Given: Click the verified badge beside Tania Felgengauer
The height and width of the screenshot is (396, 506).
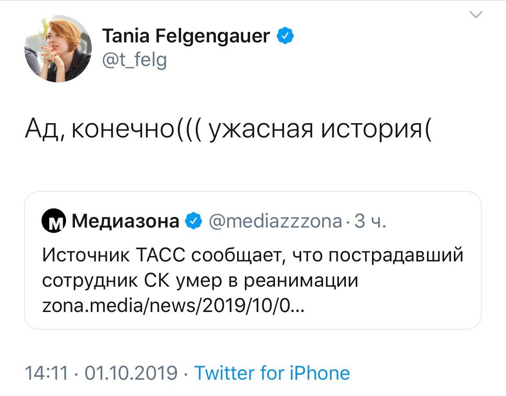Looking at the screenshot, I should coord(286,36).
